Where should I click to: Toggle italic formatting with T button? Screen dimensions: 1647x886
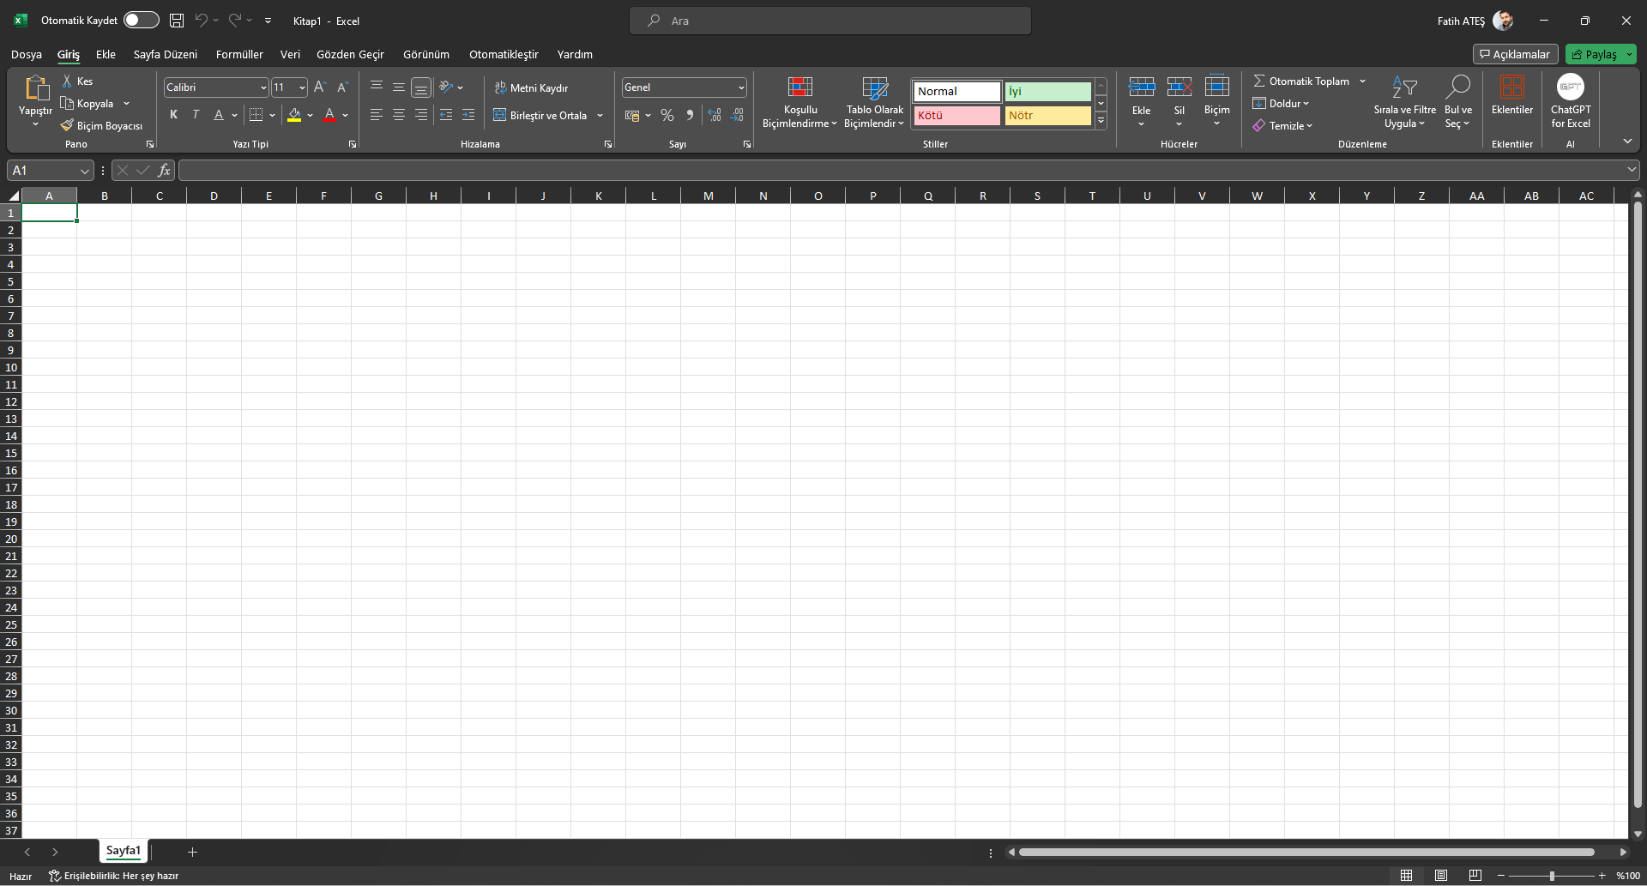click(196, 114)
